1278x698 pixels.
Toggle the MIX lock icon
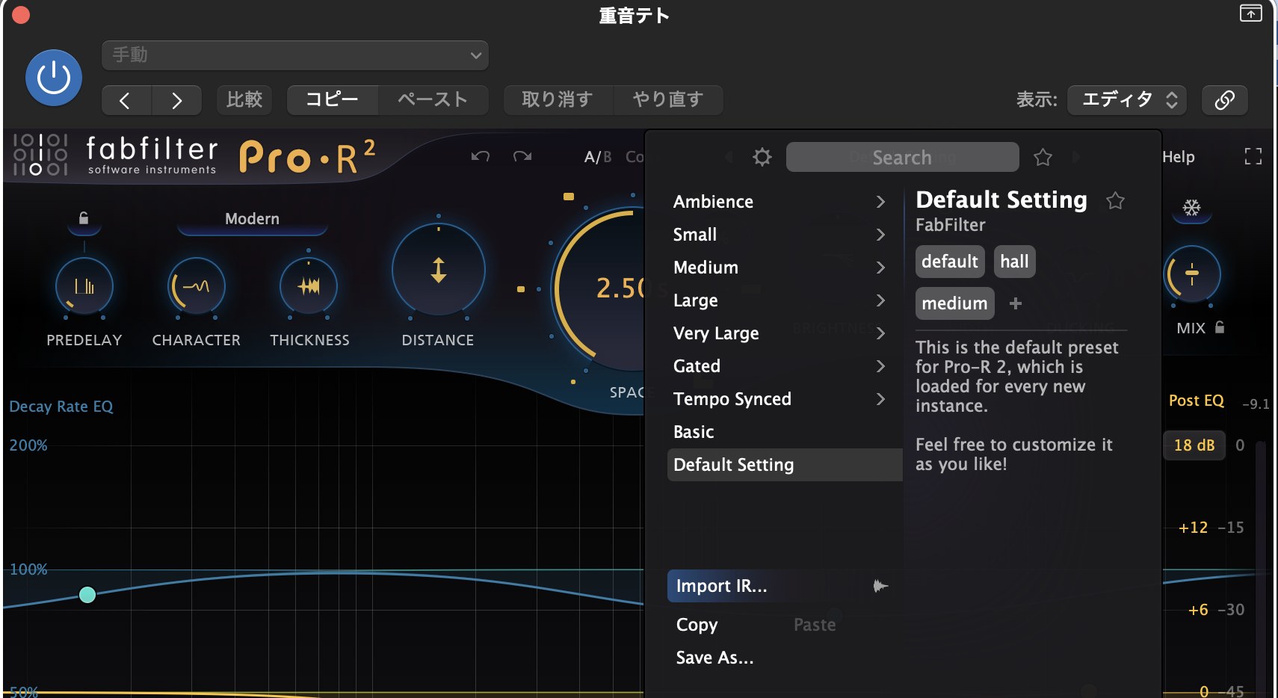[x=1220, y=327]
